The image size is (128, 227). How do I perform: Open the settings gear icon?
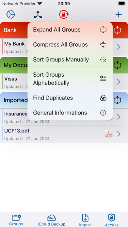point(11,14)
